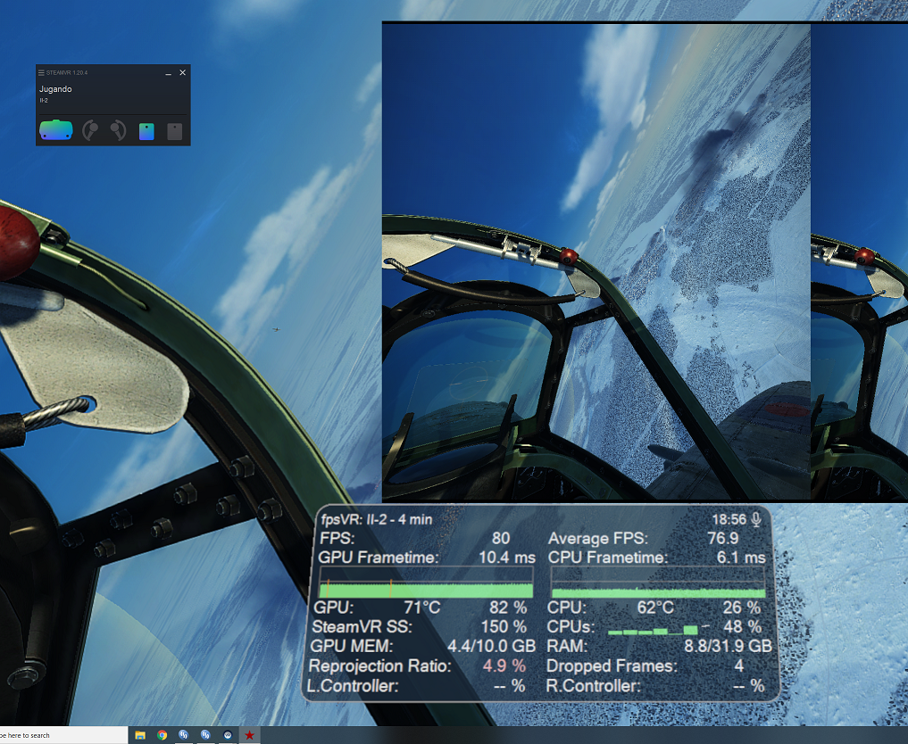The image size is (908, 744).
Task: Click the VR app icon in taskbar
Action: 228,735
